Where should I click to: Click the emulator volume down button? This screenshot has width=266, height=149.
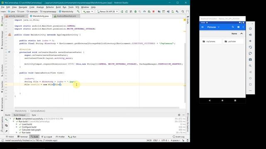click(x=250, y=41)
